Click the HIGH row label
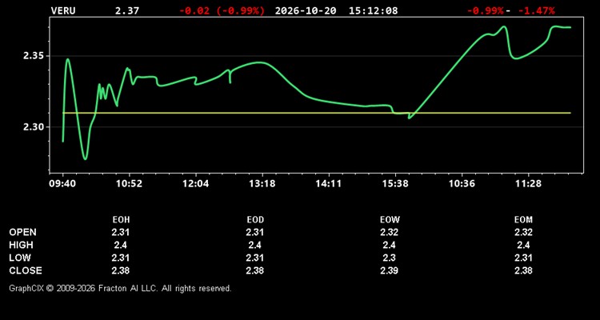 (x=21, y=245)
